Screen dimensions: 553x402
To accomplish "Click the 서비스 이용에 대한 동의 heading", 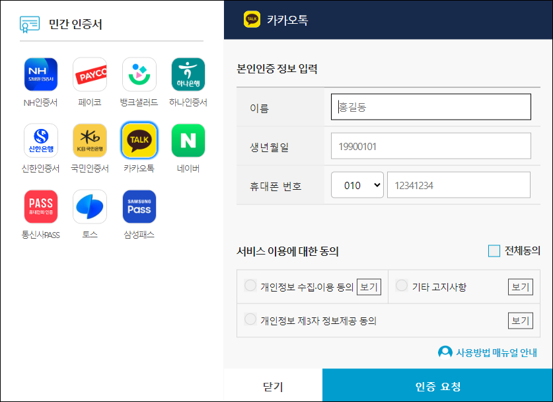I will [x=287, y=252].
